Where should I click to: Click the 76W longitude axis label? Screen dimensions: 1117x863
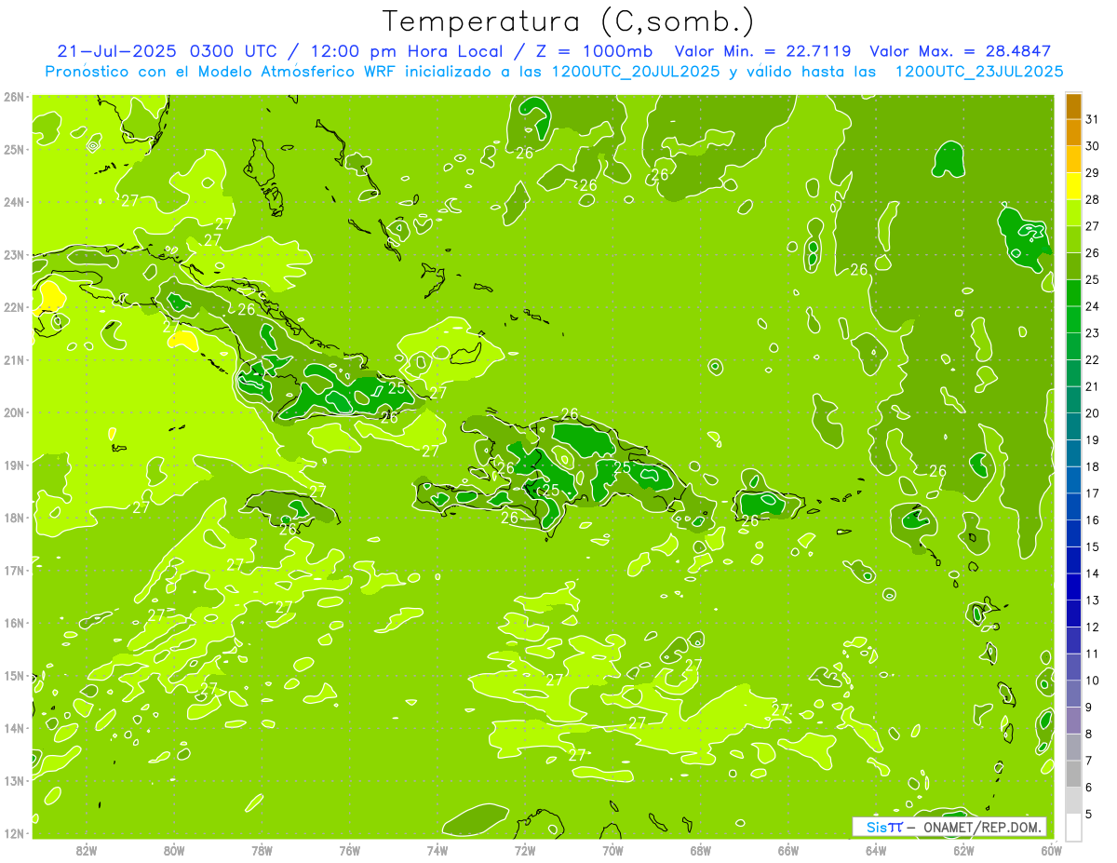pos(350,850)
